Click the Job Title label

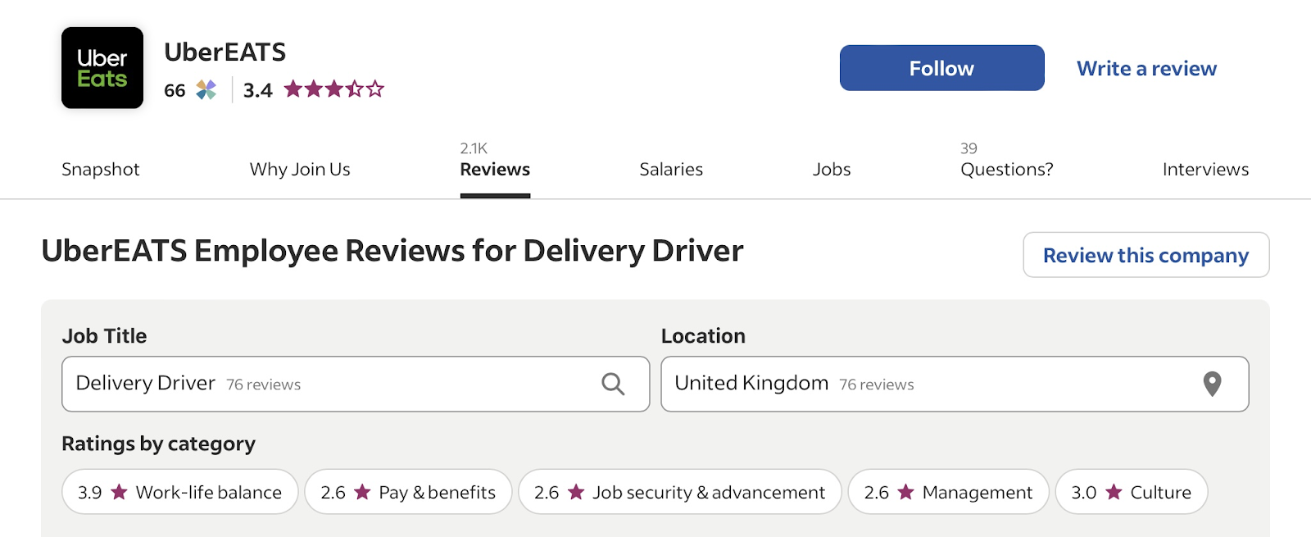tap(104, 336)
